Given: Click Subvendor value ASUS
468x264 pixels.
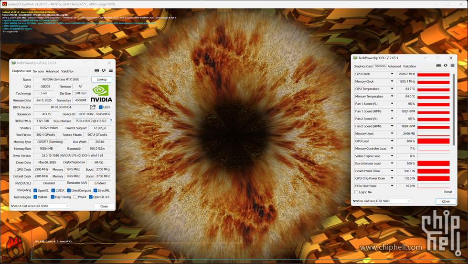Looking at the screenshot, I should (46, 114).
